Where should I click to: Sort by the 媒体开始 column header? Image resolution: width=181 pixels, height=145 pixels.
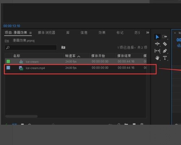pyautogui.click(x=98, y=56)
